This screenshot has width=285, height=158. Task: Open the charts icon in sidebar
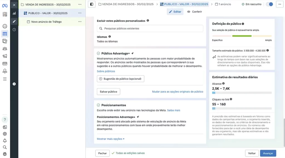pyautogui.click(x=14, y=13)
